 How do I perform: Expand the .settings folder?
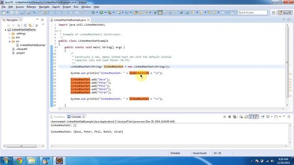tap(9, 33)
